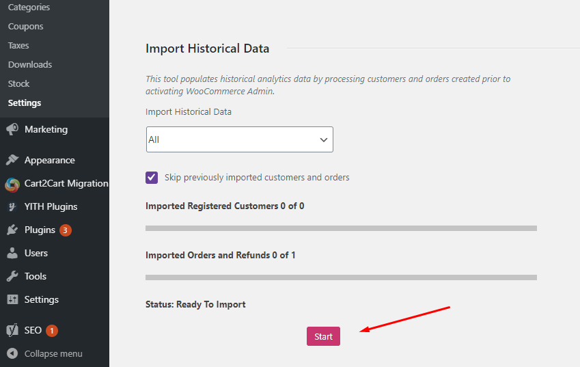Image resolution: width=580 pixels, height=367 pixels.
Task: Click the YITH Plugins icon
Action: point(12,206)
